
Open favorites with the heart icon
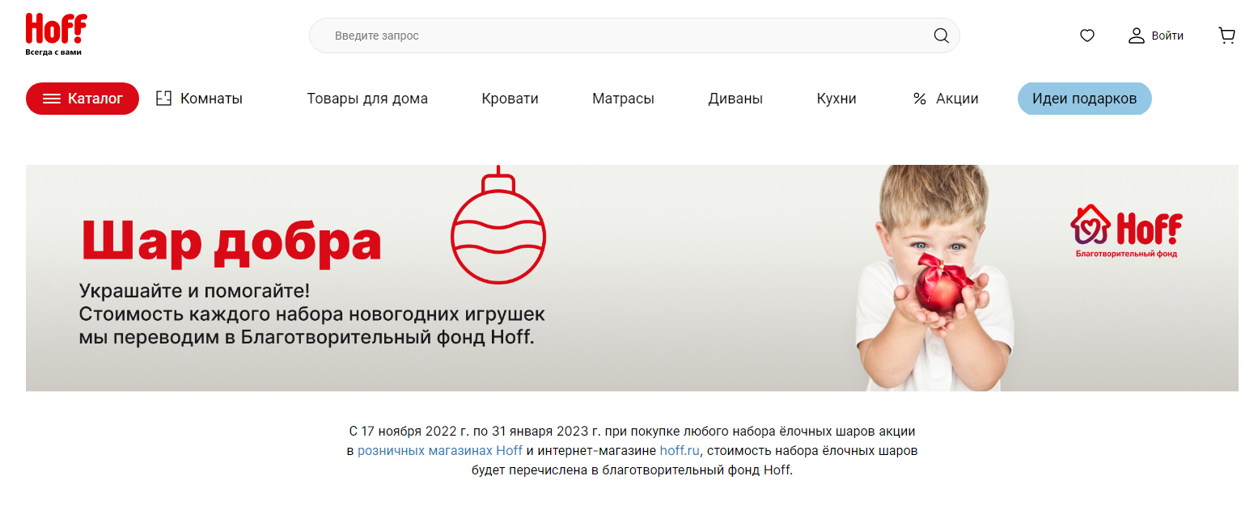click(x=1087, y=36)
